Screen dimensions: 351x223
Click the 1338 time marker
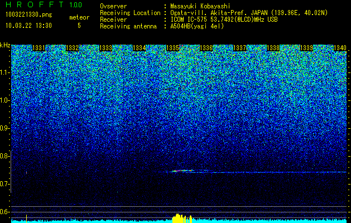click(x=273, y=48)
